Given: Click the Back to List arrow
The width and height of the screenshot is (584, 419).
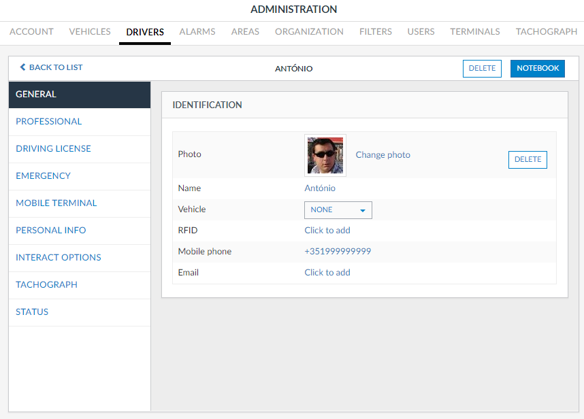Looking at the screenshot, I should click(x=23, y=67).
